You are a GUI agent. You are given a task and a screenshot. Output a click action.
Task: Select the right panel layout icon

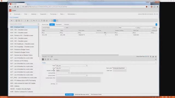pyautogui.click(x=57, y=21)
